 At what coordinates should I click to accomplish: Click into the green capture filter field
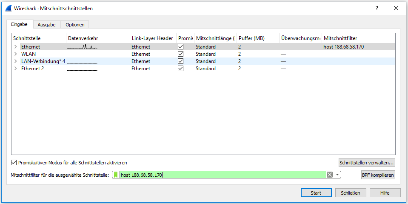point(221,175)
